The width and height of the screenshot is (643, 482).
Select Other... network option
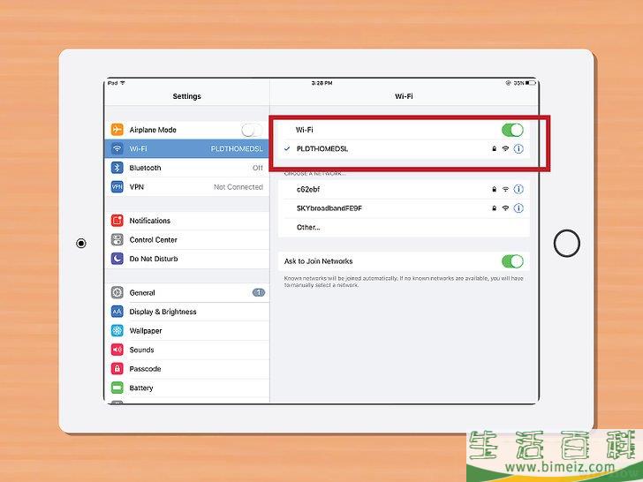click(x=404, y=227)
